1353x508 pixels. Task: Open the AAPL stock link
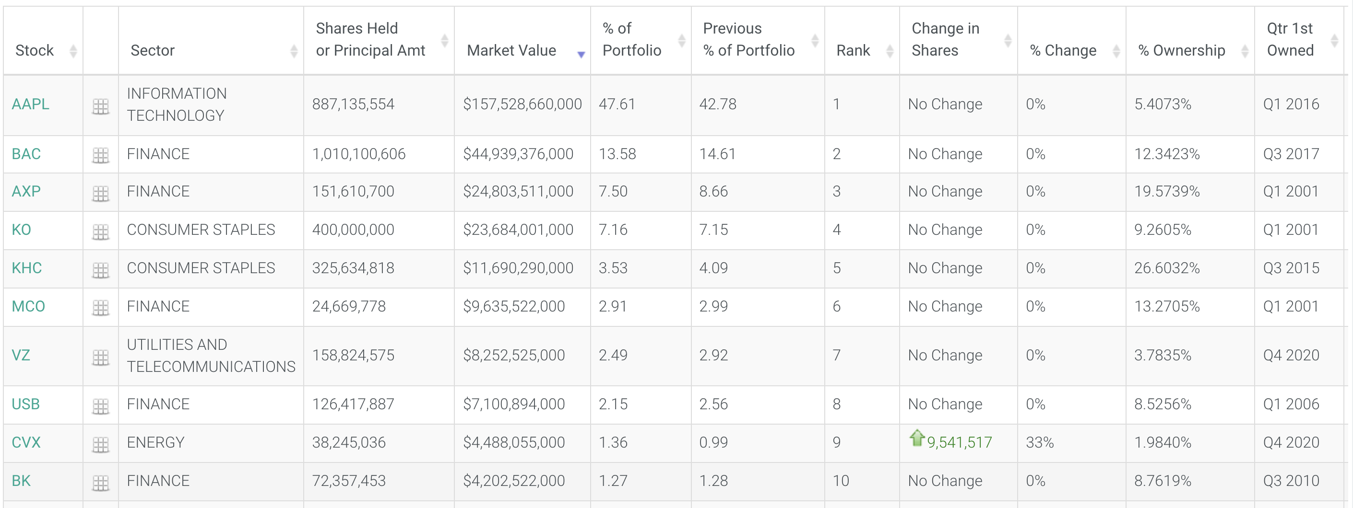pyautogui.click(x=30, y=104)
